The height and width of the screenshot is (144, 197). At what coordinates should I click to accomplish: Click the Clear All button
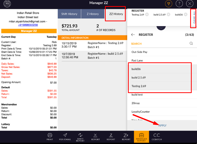click(194, 17)
